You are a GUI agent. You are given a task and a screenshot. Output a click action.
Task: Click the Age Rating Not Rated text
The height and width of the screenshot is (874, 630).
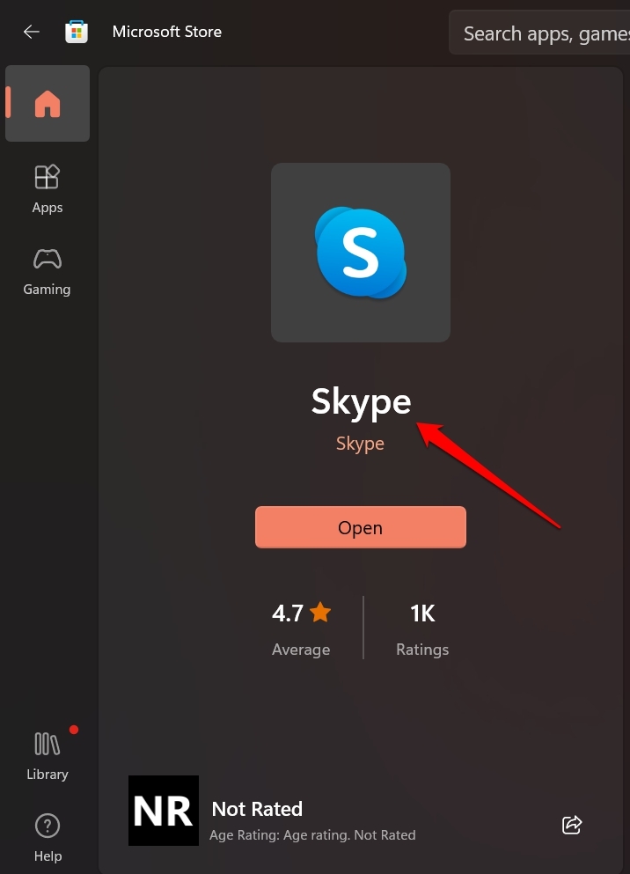pyautogui.click(x=312, y=834)
